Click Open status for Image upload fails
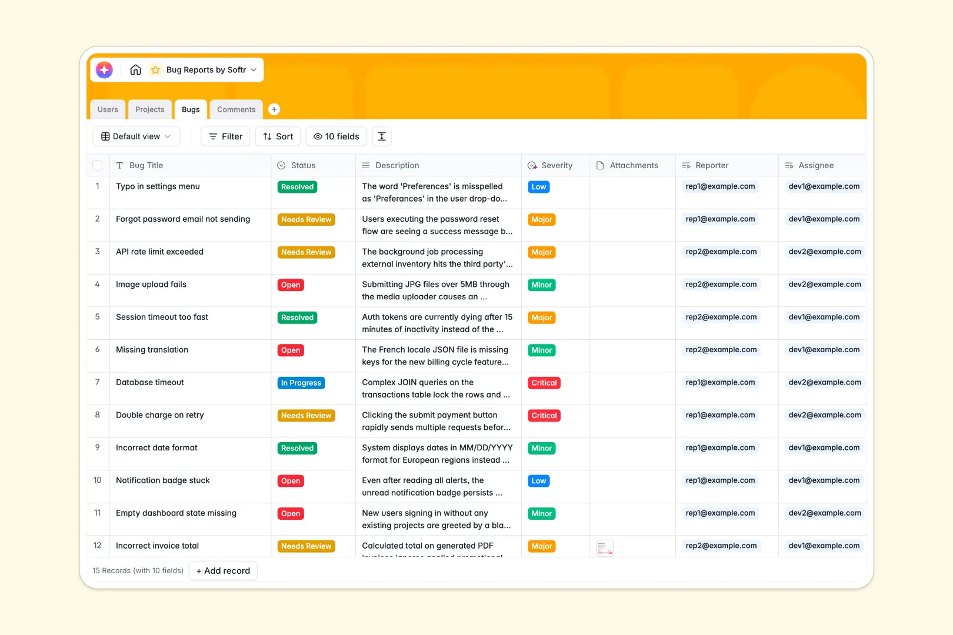This screenshot has width=953, height=635. click(x=291, y=285)
